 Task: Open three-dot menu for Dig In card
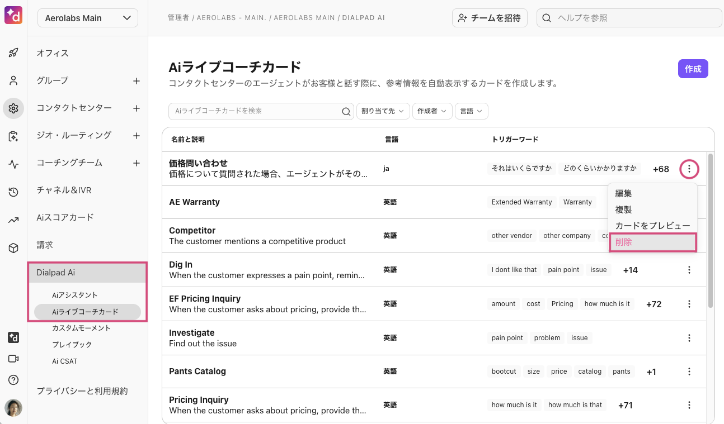(x=689, y=270)
